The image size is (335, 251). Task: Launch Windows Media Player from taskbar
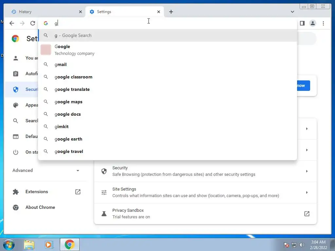coord(48,244)
